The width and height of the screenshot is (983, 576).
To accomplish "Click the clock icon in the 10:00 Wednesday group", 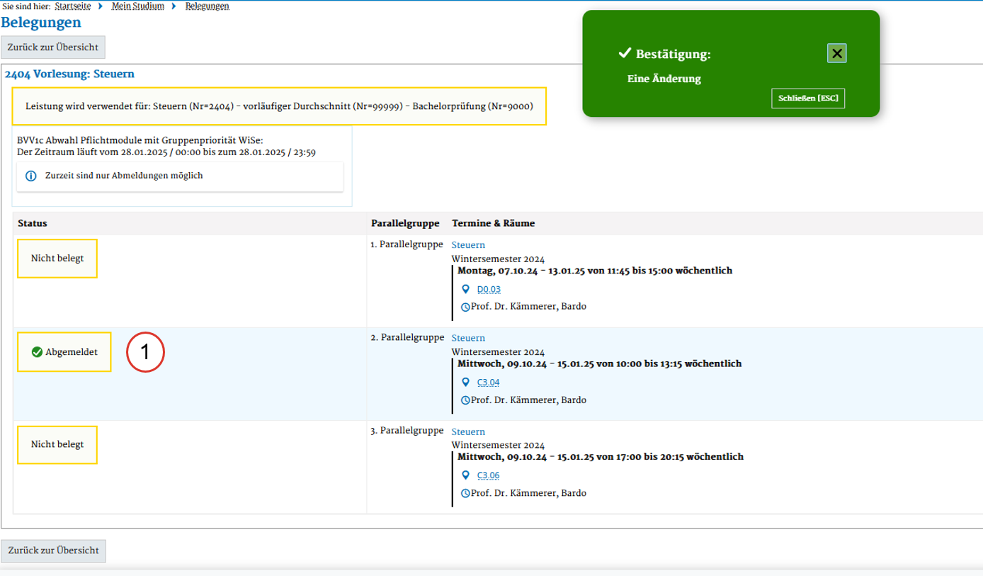I will [465, 401].
